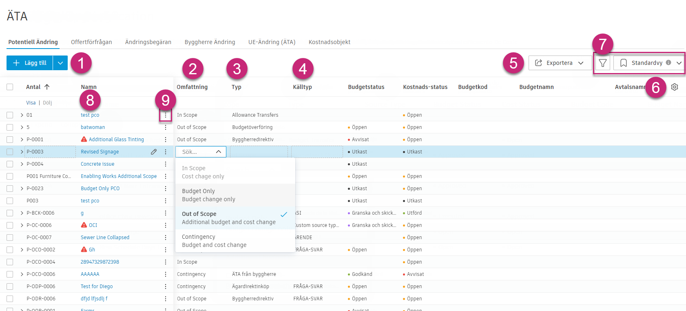Click the warning icon on Additional Glass Tinting
The image size is (686, 311).
pyautogui.click(x=84, y=139)
